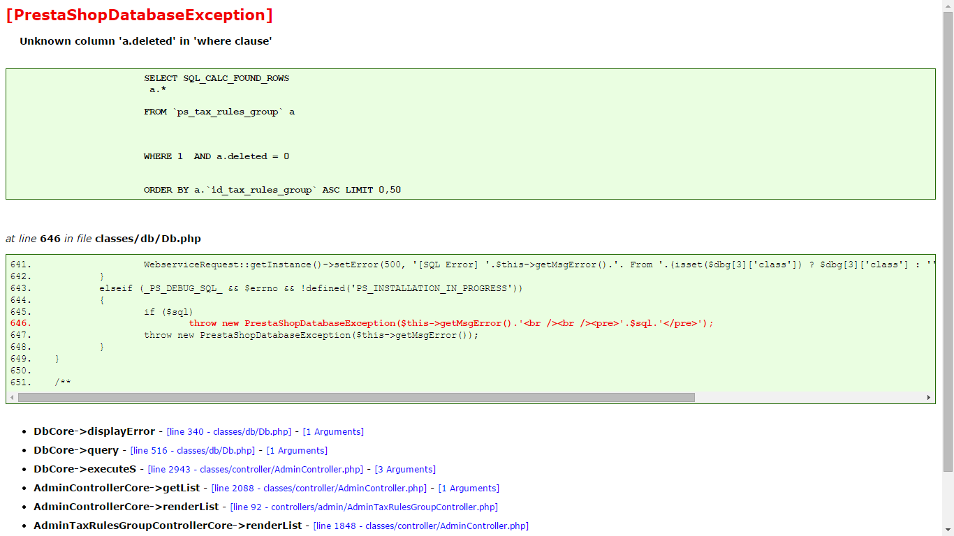Click the page vertical scrollbar thumb
This screenshot has height=536, width=954.
[x=948, y=241]
